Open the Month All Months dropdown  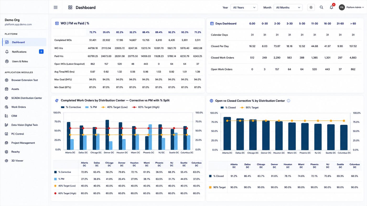pyautogui.click(x=288, y=8)
